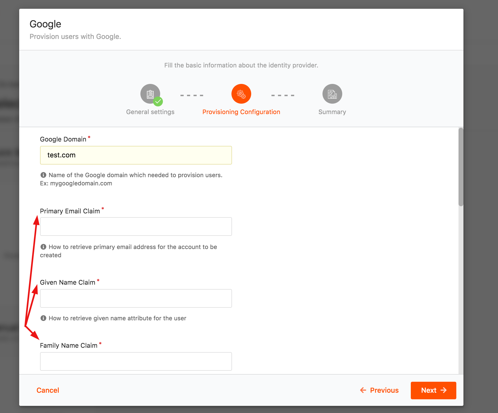
Task: Click info icon beside given name hint
Action: (43, 318)
